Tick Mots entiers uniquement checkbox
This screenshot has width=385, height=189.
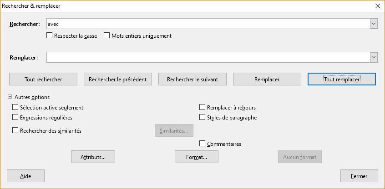pos(107,35)
